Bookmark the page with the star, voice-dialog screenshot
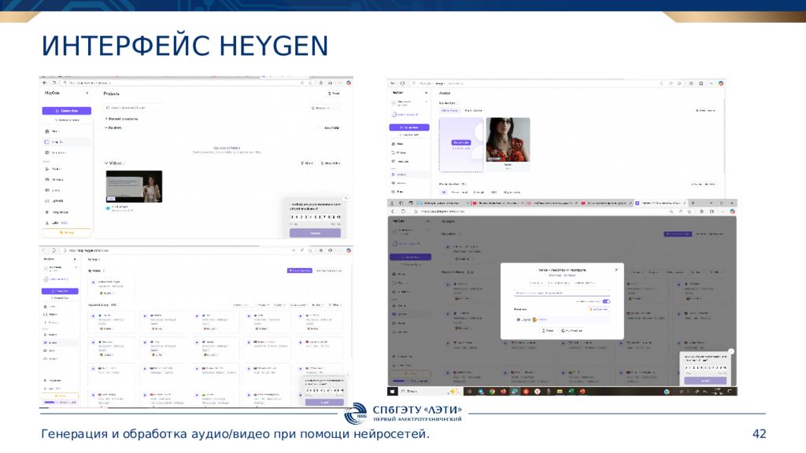Image resolution: width=806 pixels, height=453 pixels. [690, 211]
